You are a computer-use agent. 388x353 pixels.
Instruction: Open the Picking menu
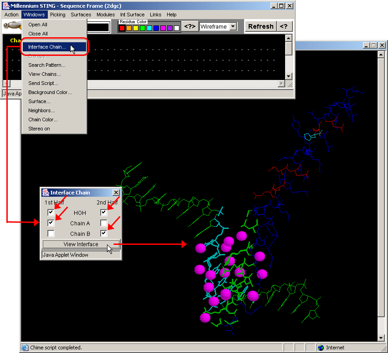58,15
